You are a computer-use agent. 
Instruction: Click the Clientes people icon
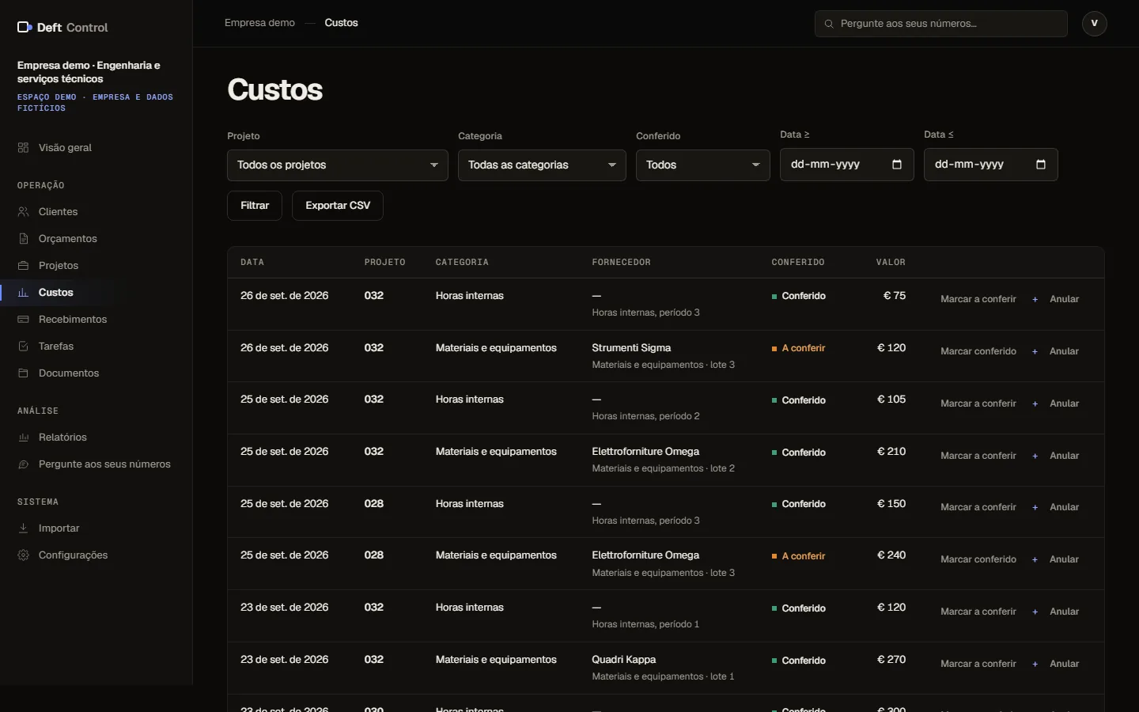click(x=24, y=212)
